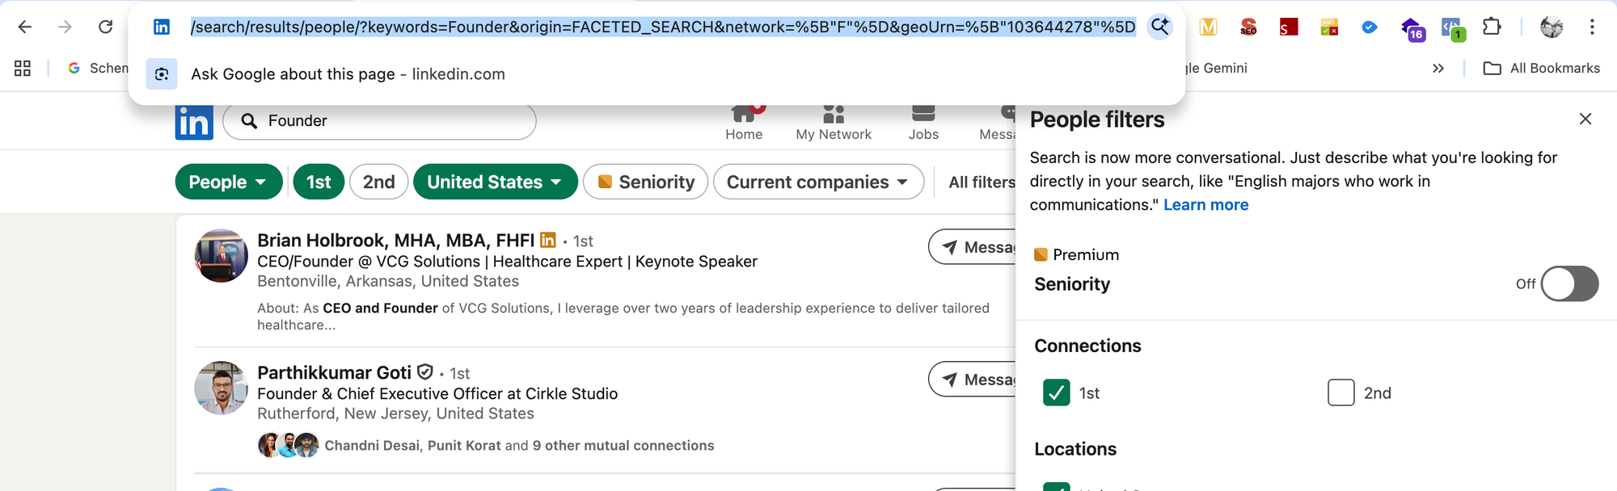
Task: Click the browser reload icon
Action: pos(105,27)
